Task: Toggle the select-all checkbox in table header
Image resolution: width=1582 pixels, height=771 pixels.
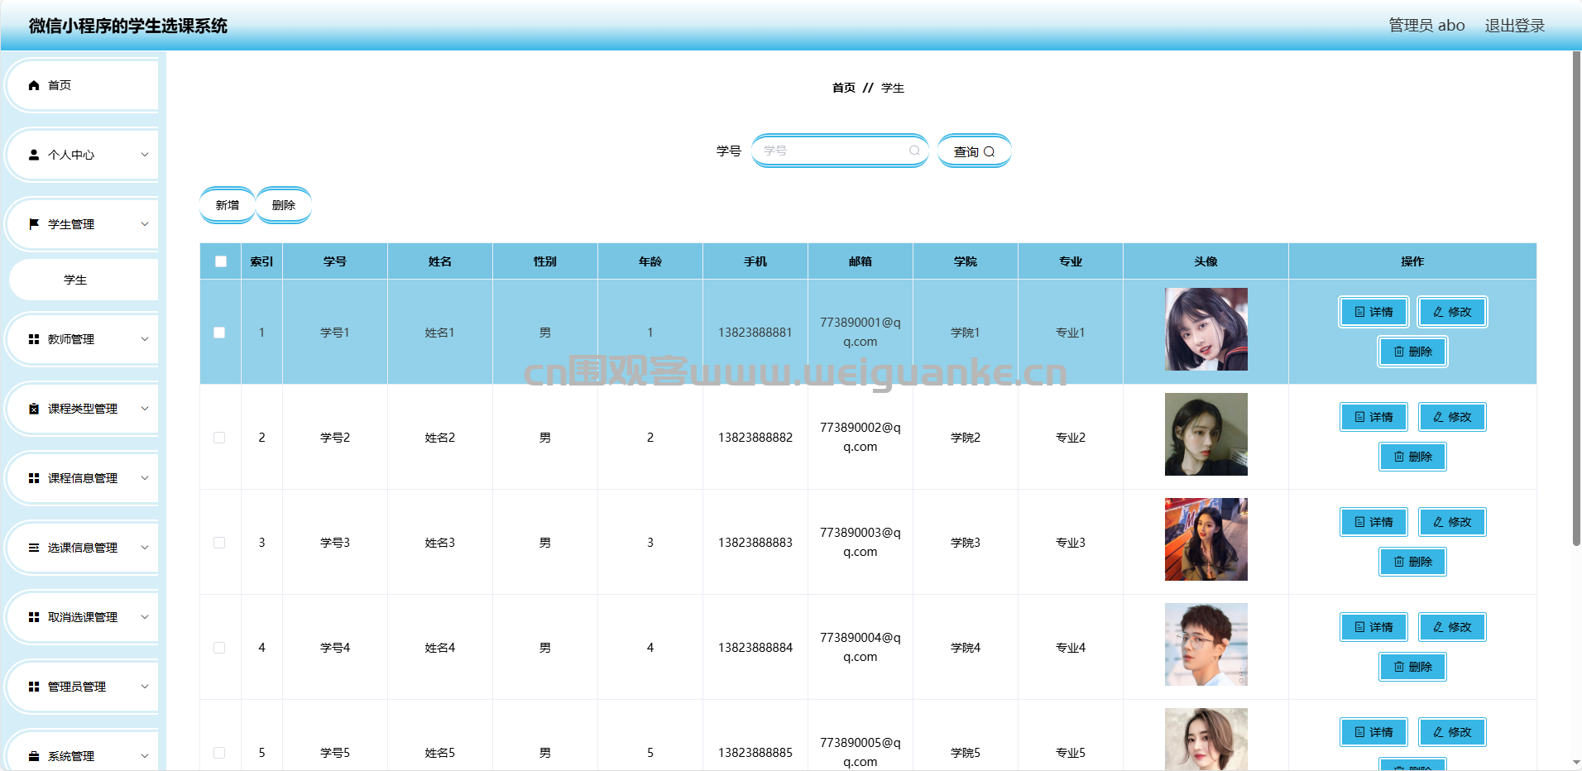Action: coord(221,261)
